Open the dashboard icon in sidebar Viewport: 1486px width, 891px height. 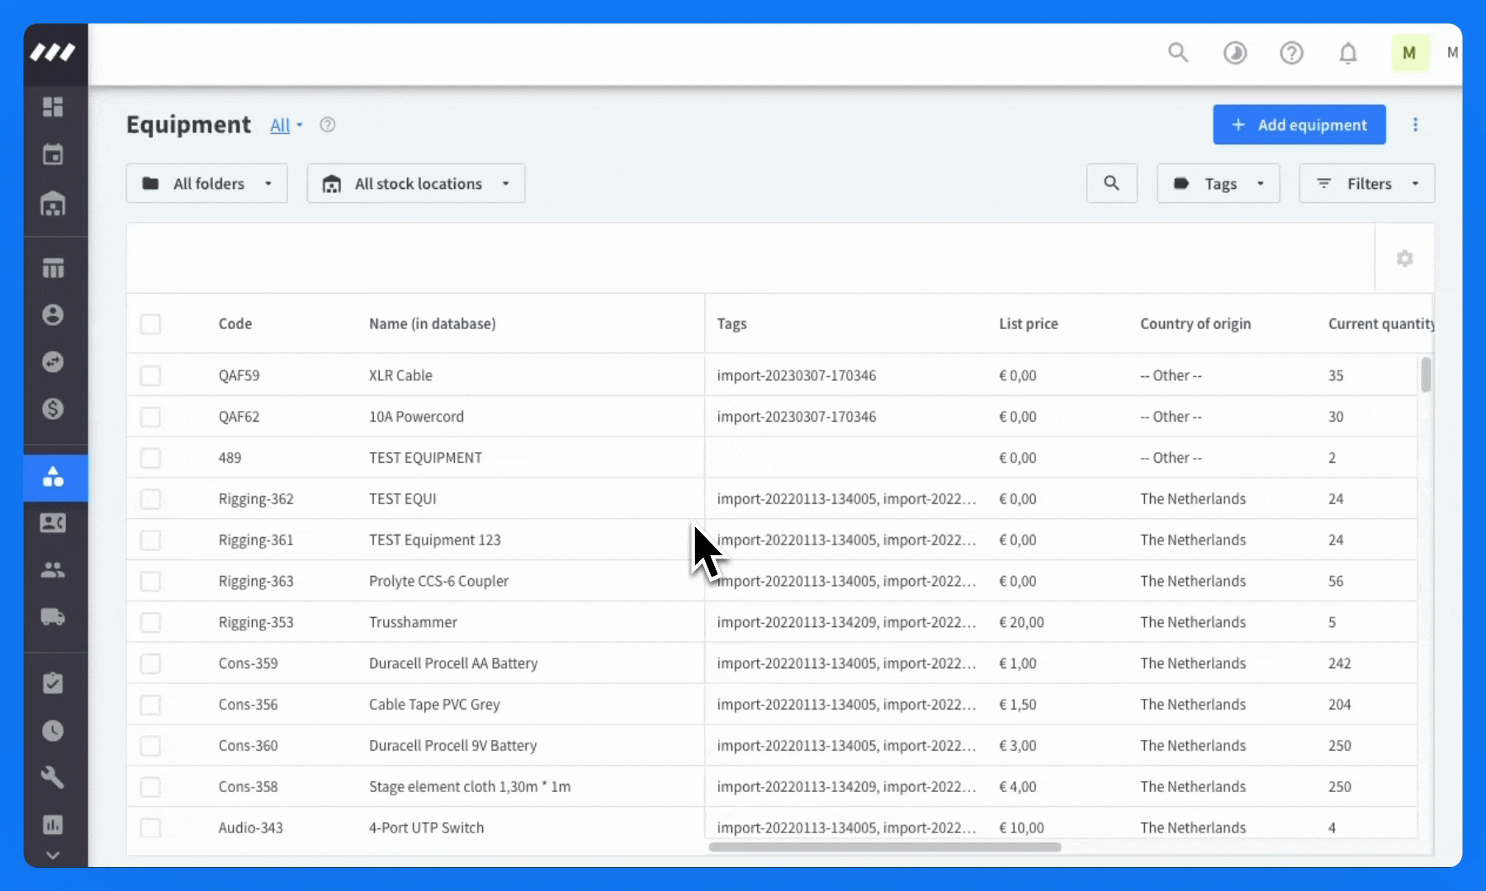(x=53, y=107)
